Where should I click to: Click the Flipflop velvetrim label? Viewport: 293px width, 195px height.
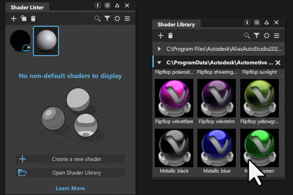click(x=216, y=122)
